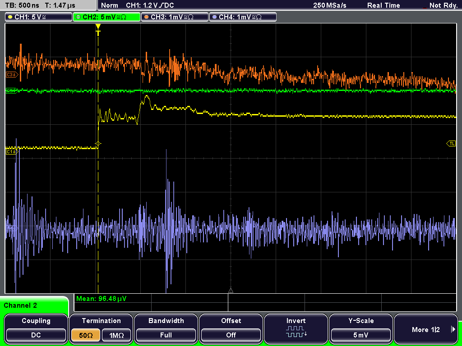Go to More 1|2 menu page
This screenshot has width=462, height=346.
point(426,328)
